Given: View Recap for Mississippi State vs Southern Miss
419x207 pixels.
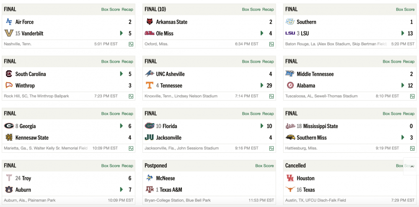Looking at the screenshot, I should [x=409, y=114].
